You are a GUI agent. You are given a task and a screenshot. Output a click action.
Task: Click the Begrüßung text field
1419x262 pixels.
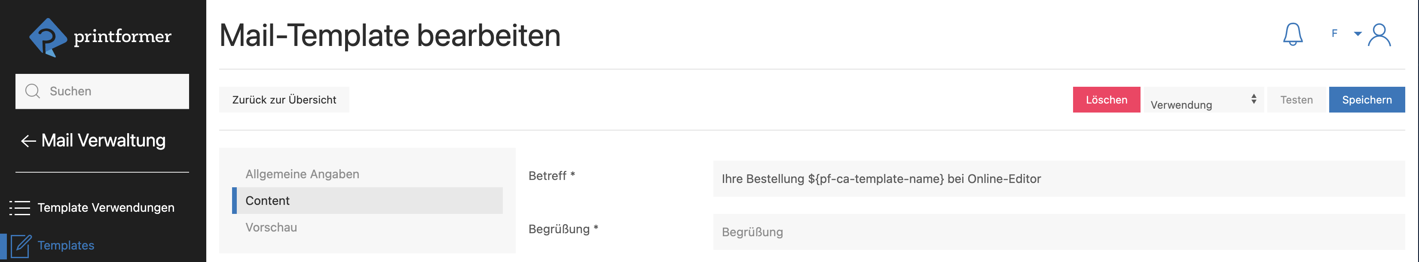pos(1058,232)
